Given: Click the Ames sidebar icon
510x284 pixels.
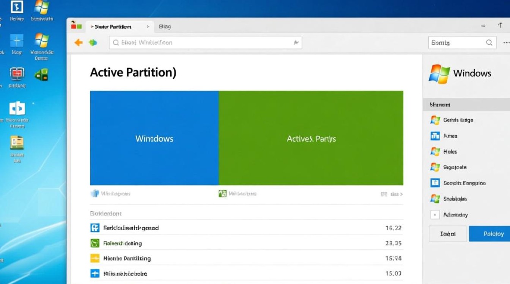Looking at the screenshot, I should tap(435, 136).
